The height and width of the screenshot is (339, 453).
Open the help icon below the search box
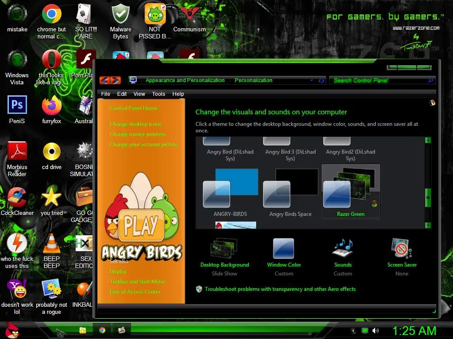[432, 102]
